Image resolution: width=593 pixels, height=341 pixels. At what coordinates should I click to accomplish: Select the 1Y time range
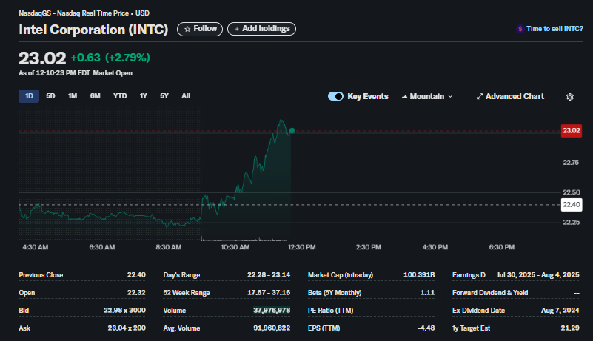(143, 96)
